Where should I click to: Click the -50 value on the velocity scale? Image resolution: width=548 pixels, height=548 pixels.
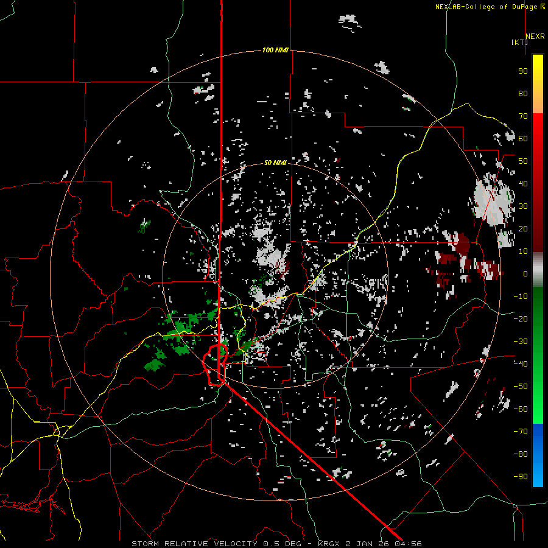(x=521, y=387)
